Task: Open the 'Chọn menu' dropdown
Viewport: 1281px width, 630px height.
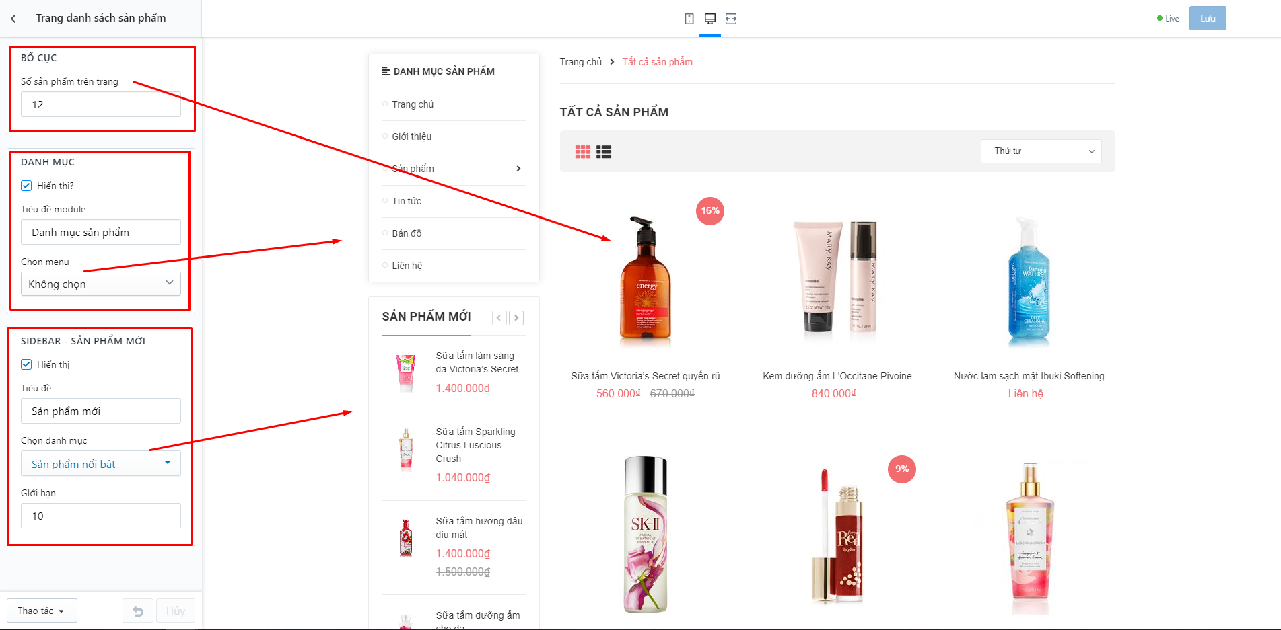Action: coord(101,284)
